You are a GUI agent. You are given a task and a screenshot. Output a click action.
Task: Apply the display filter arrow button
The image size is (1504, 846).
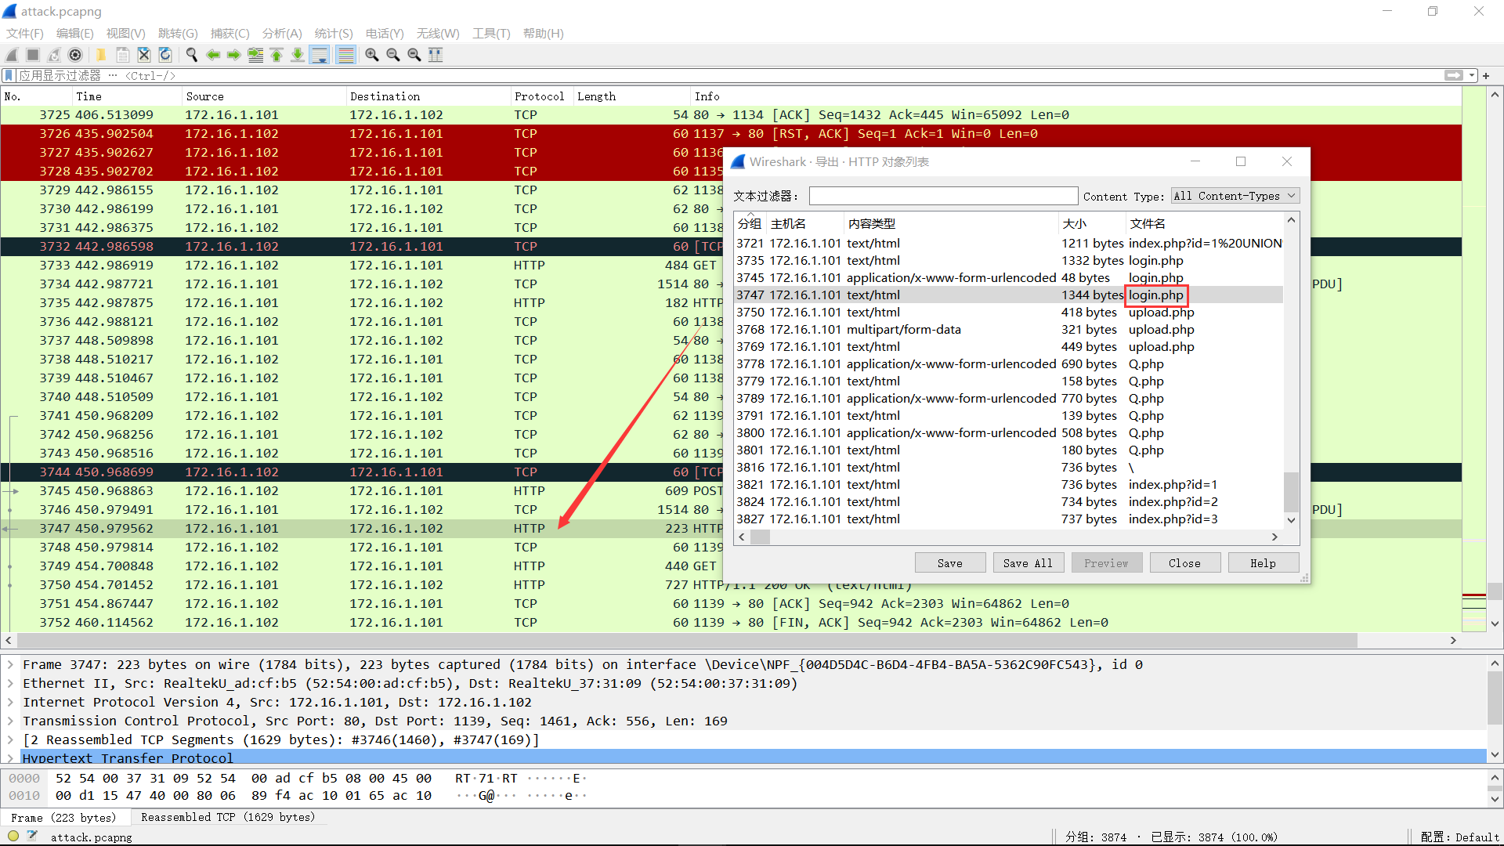1454,76
